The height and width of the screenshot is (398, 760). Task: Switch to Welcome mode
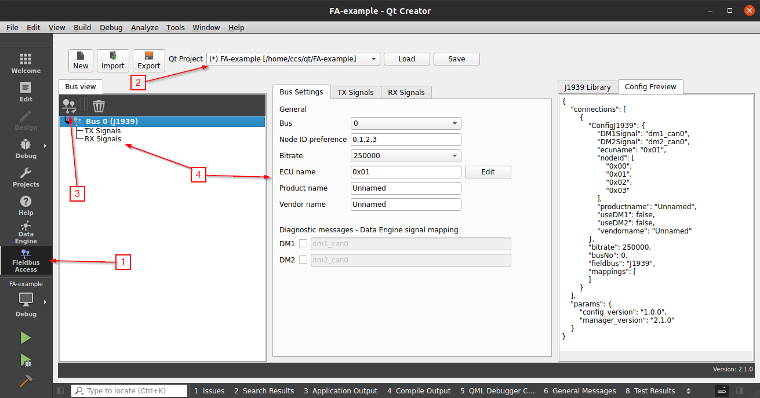[x=26, y=64]
